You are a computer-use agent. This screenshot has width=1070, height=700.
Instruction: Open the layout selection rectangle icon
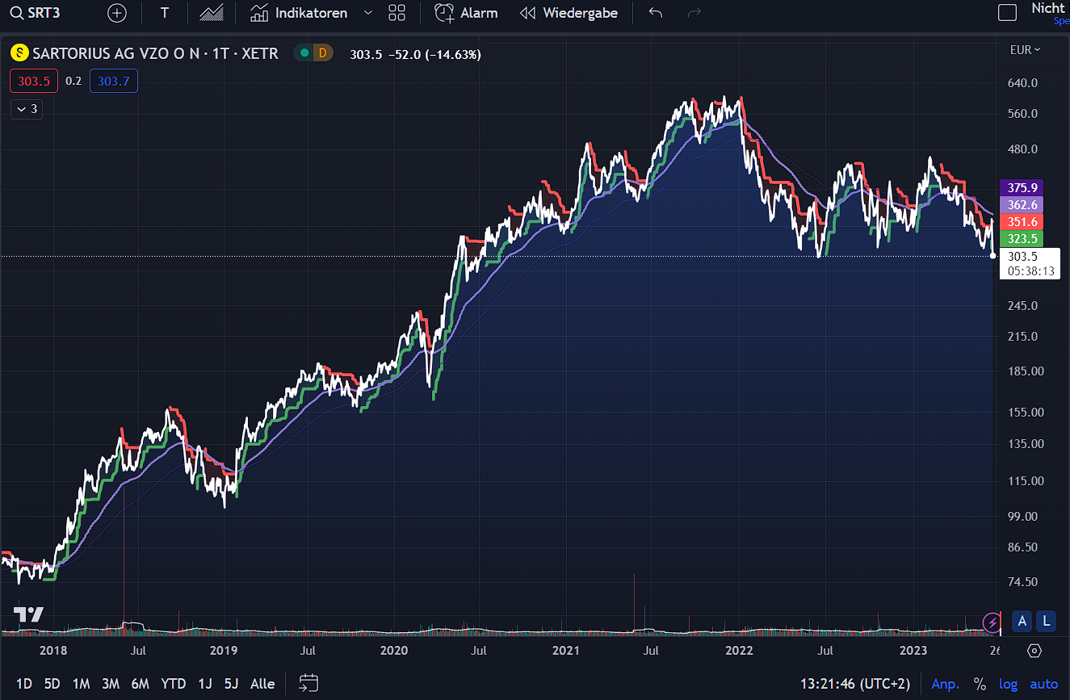click(1007, 13)
